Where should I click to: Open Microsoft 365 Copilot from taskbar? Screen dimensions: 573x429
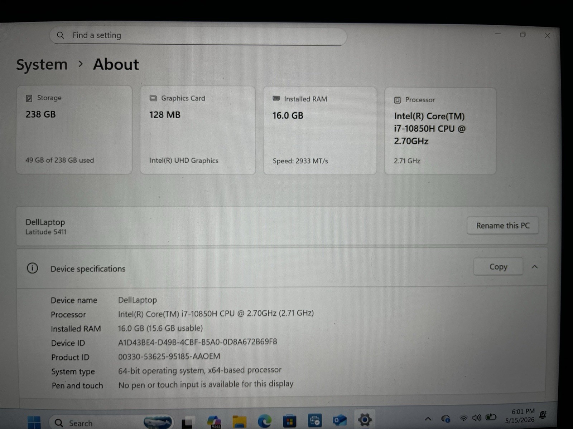[214, 422]
